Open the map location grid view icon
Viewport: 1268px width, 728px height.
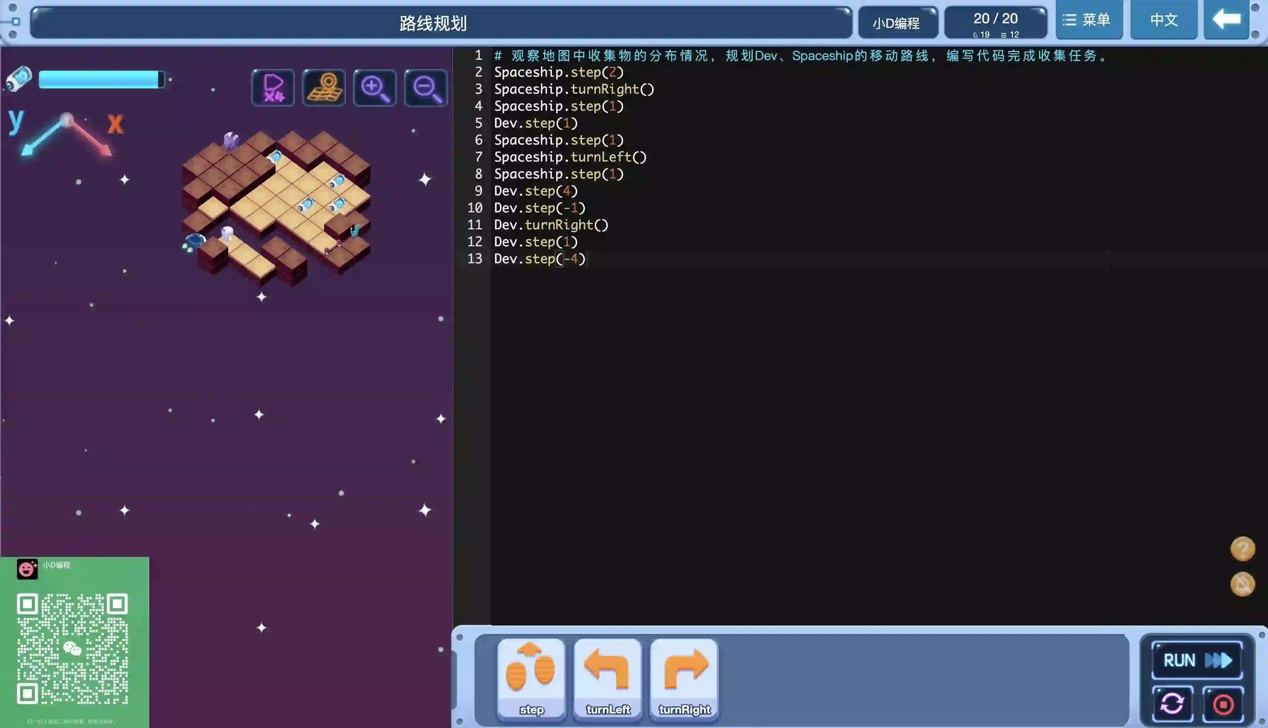tap(324, 88)
